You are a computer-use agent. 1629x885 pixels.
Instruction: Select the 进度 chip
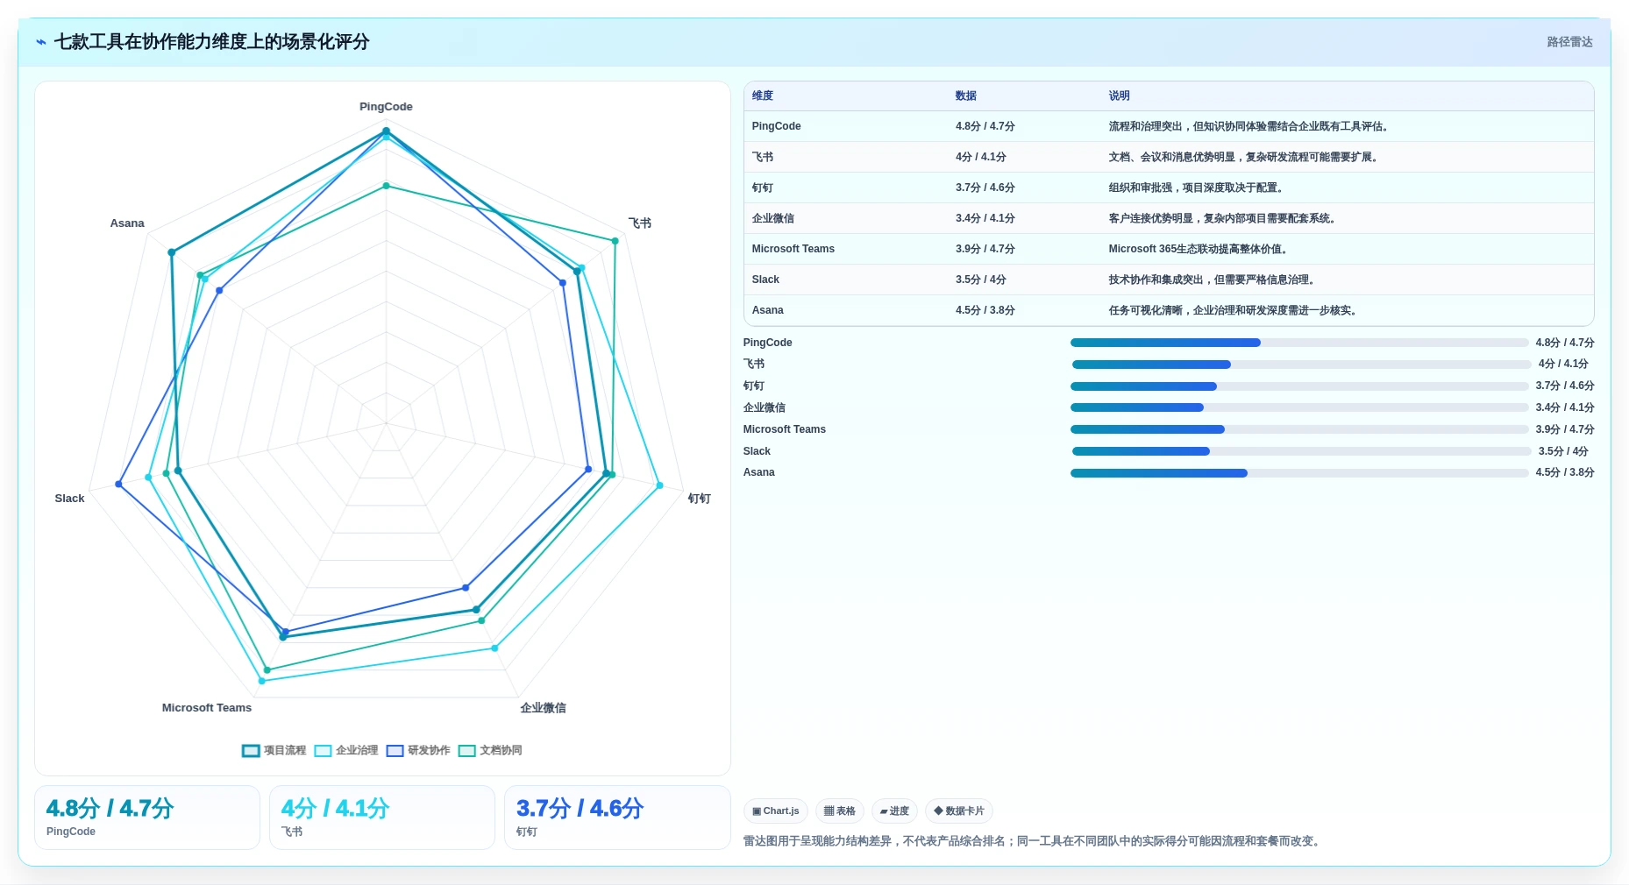pyautogui.click(x=894, y=811)
